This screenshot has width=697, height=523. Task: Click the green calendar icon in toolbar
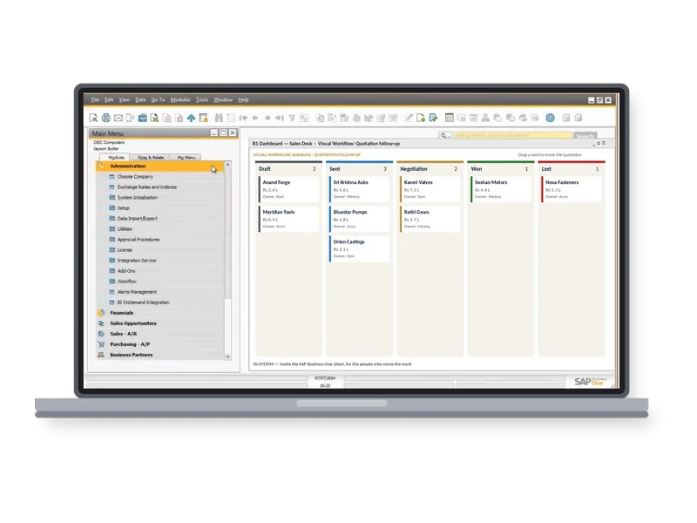tap(449, 118)
